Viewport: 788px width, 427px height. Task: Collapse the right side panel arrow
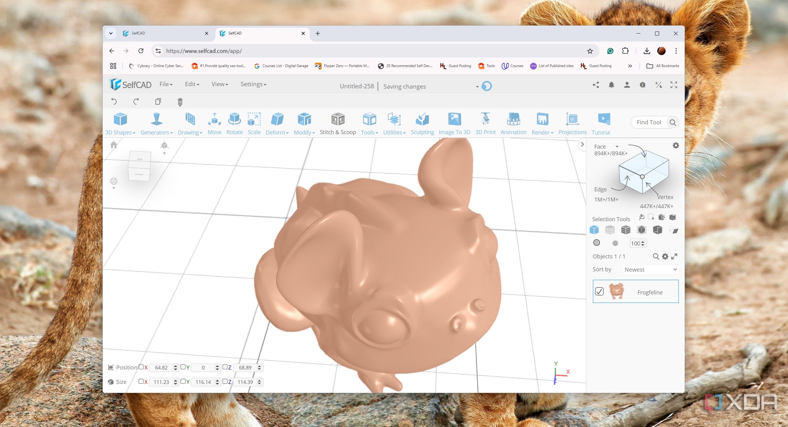(582, 144)
